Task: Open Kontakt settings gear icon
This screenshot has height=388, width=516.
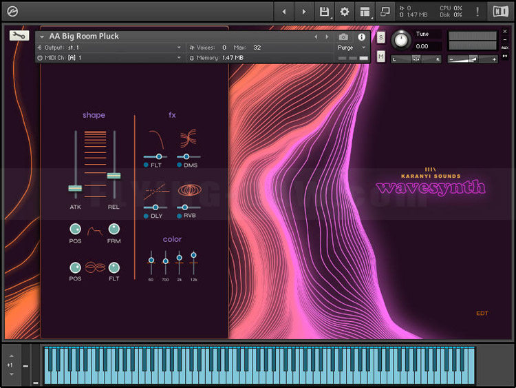Action: point(345,12)
